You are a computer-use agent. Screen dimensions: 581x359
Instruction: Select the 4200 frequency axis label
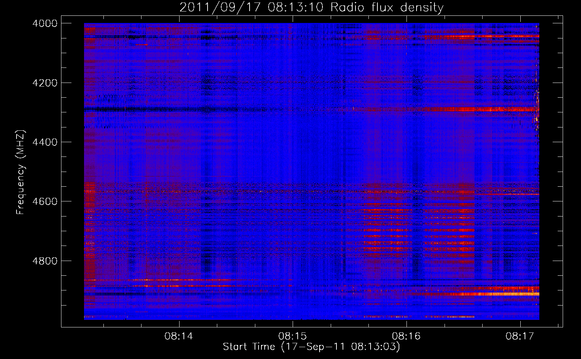point(45,83)
